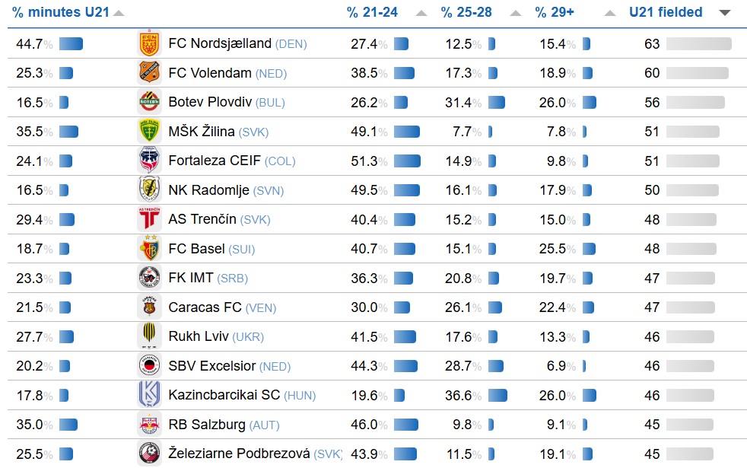Open the Fortaleza CEIF team link

coord(215,161)
